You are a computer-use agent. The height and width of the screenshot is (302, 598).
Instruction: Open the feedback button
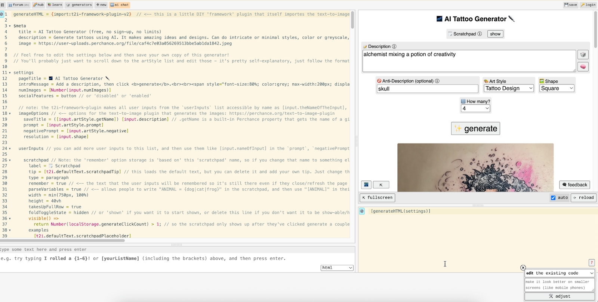coord(574,185)
